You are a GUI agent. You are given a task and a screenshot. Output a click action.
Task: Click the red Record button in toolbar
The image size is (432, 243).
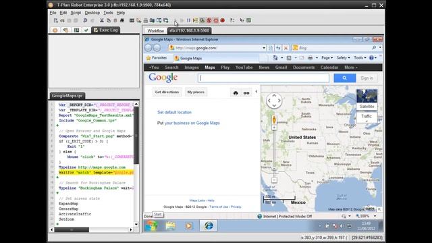[223, 20]
